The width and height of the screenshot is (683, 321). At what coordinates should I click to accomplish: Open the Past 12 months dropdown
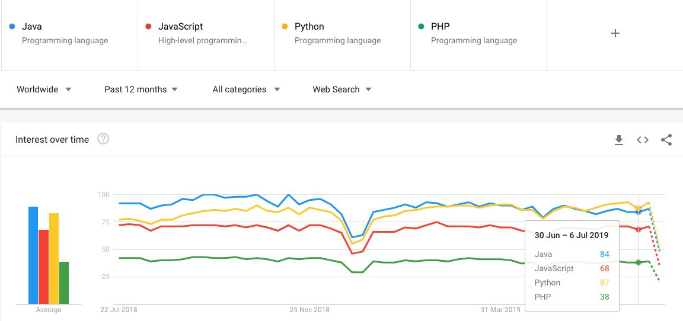point(141,89)
